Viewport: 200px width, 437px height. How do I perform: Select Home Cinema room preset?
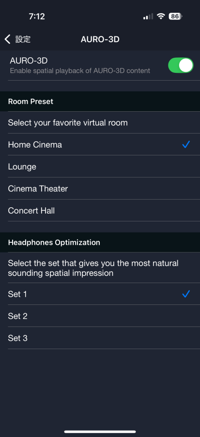point(100,144)
